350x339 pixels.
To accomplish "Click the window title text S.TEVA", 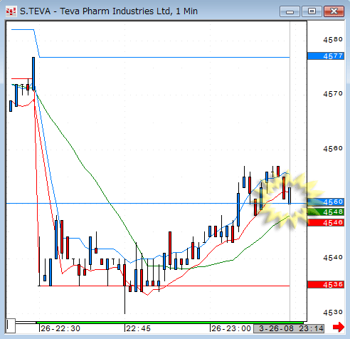I will [x=35, y=11].
